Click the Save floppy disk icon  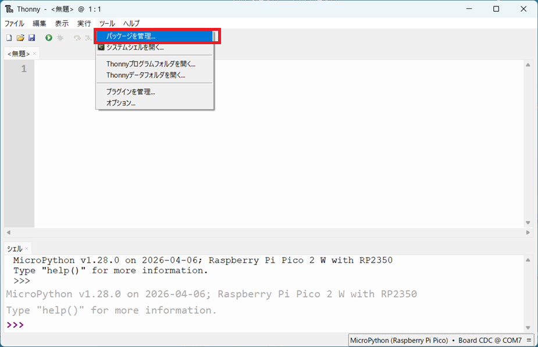click(31, 38)
